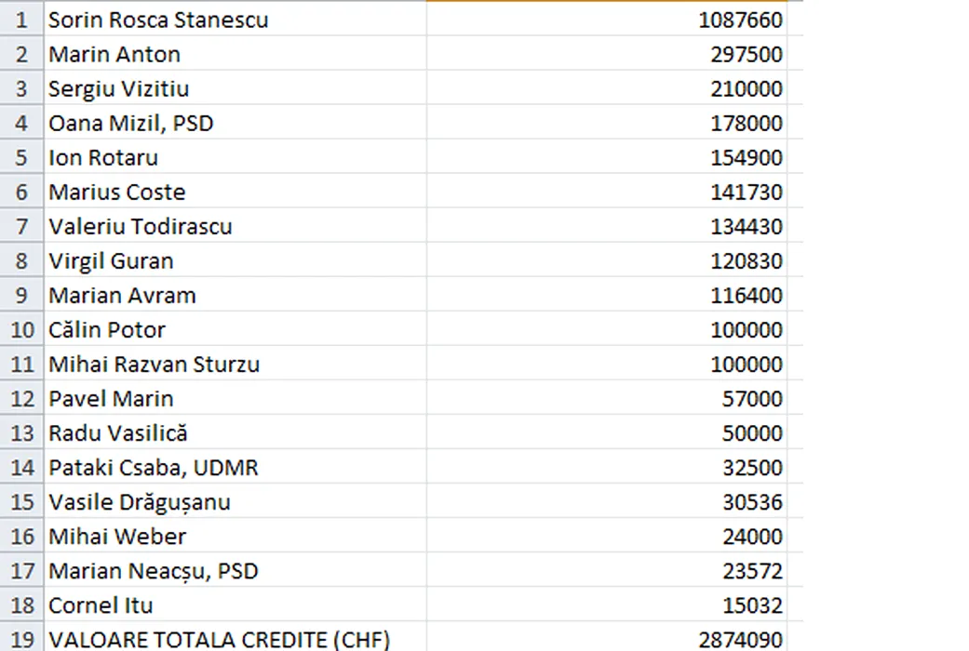Click the Marius Coste cell
Image resolution: width=969 pixels, height=651 pixels.
tap(117, 192)
